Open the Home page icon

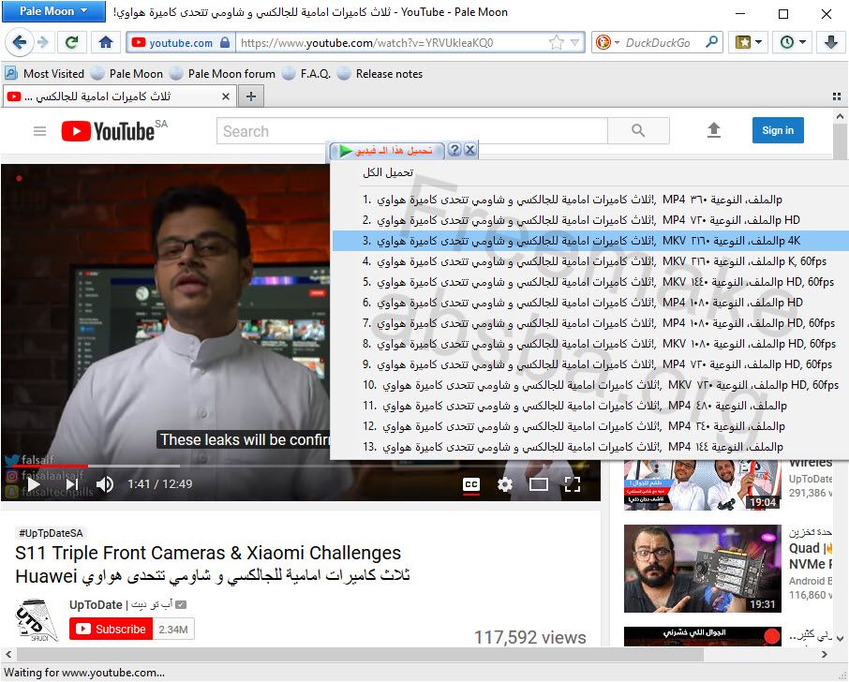106,42
